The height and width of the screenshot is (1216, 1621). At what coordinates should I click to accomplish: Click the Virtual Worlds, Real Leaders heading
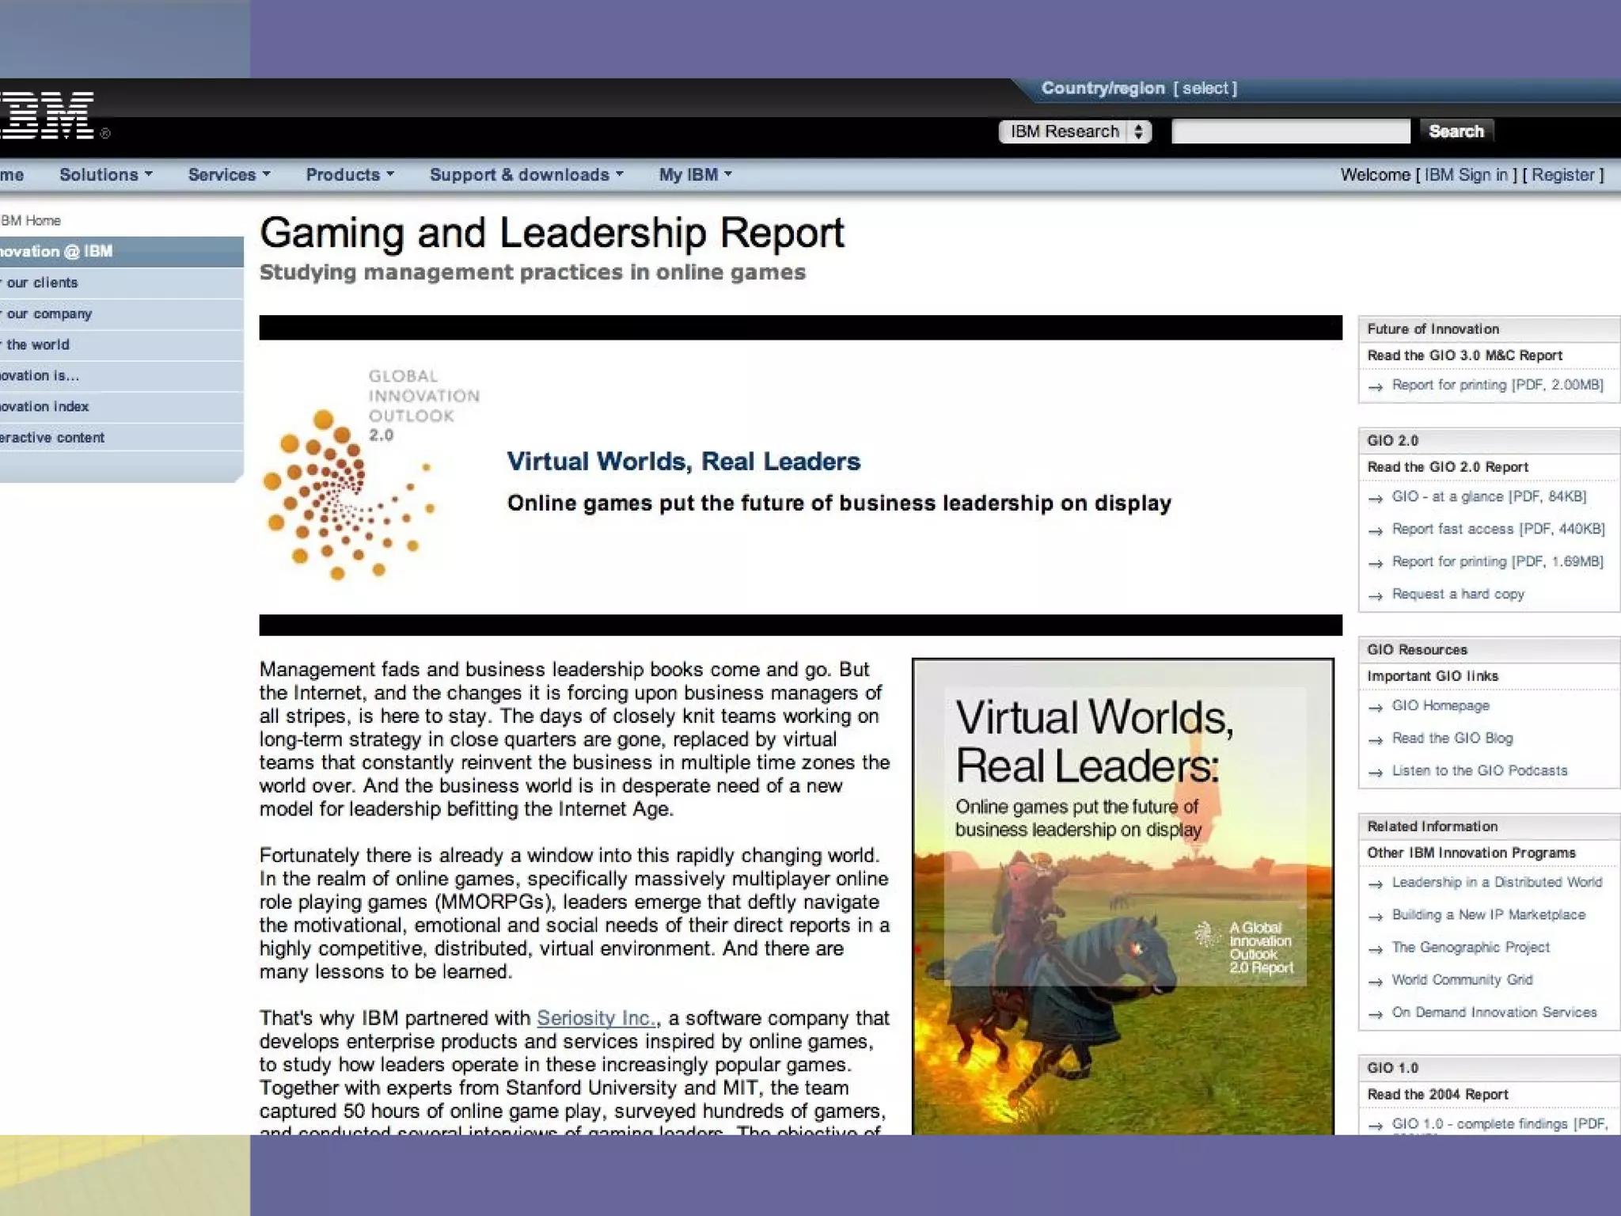click(x=683, y=462)
